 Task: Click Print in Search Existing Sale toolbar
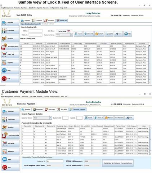coord(118,34)
